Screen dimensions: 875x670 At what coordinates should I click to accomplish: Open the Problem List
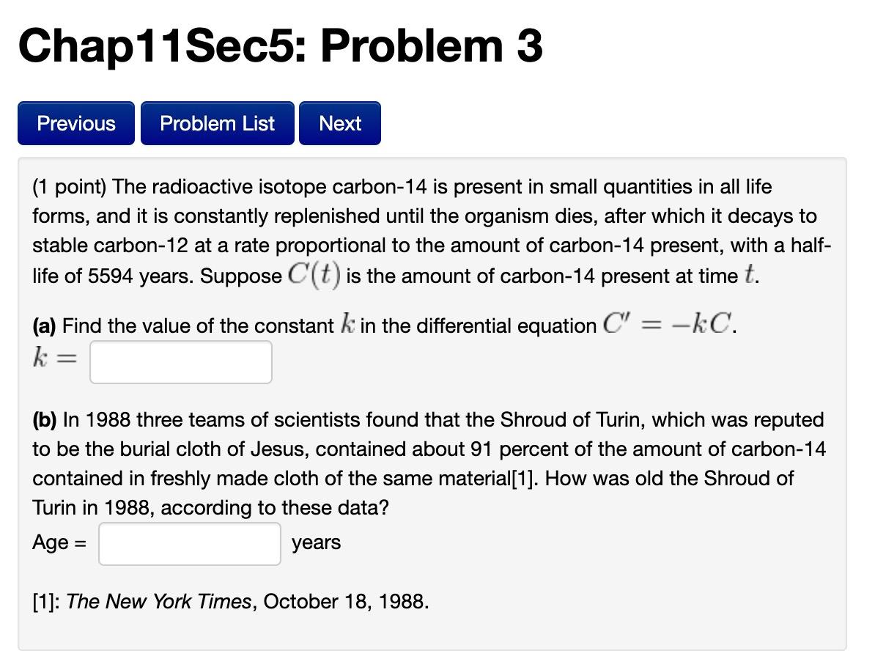coord(217,123)
